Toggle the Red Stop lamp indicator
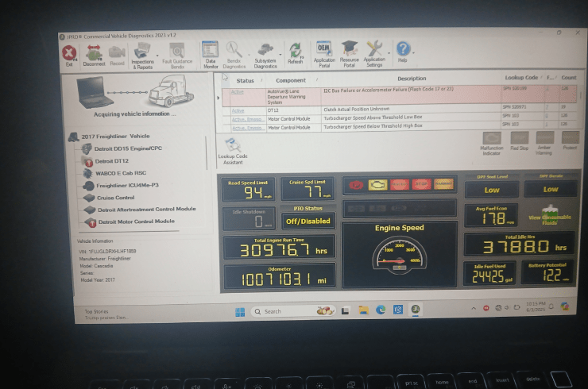The height and width of the screenshot is (389, 588). (519, 141)
